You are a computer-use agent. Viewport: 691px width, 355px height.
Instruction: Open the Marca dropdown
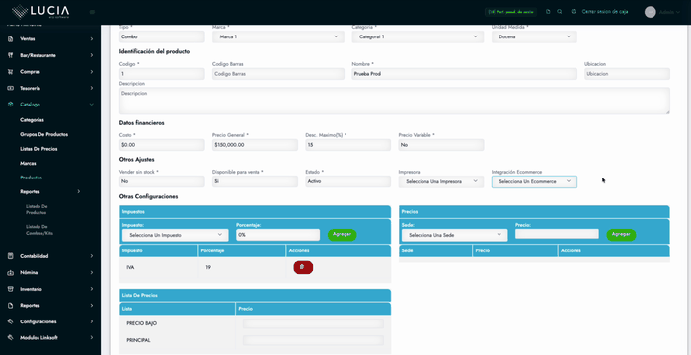pyautogui.click(x=278, y=37)
